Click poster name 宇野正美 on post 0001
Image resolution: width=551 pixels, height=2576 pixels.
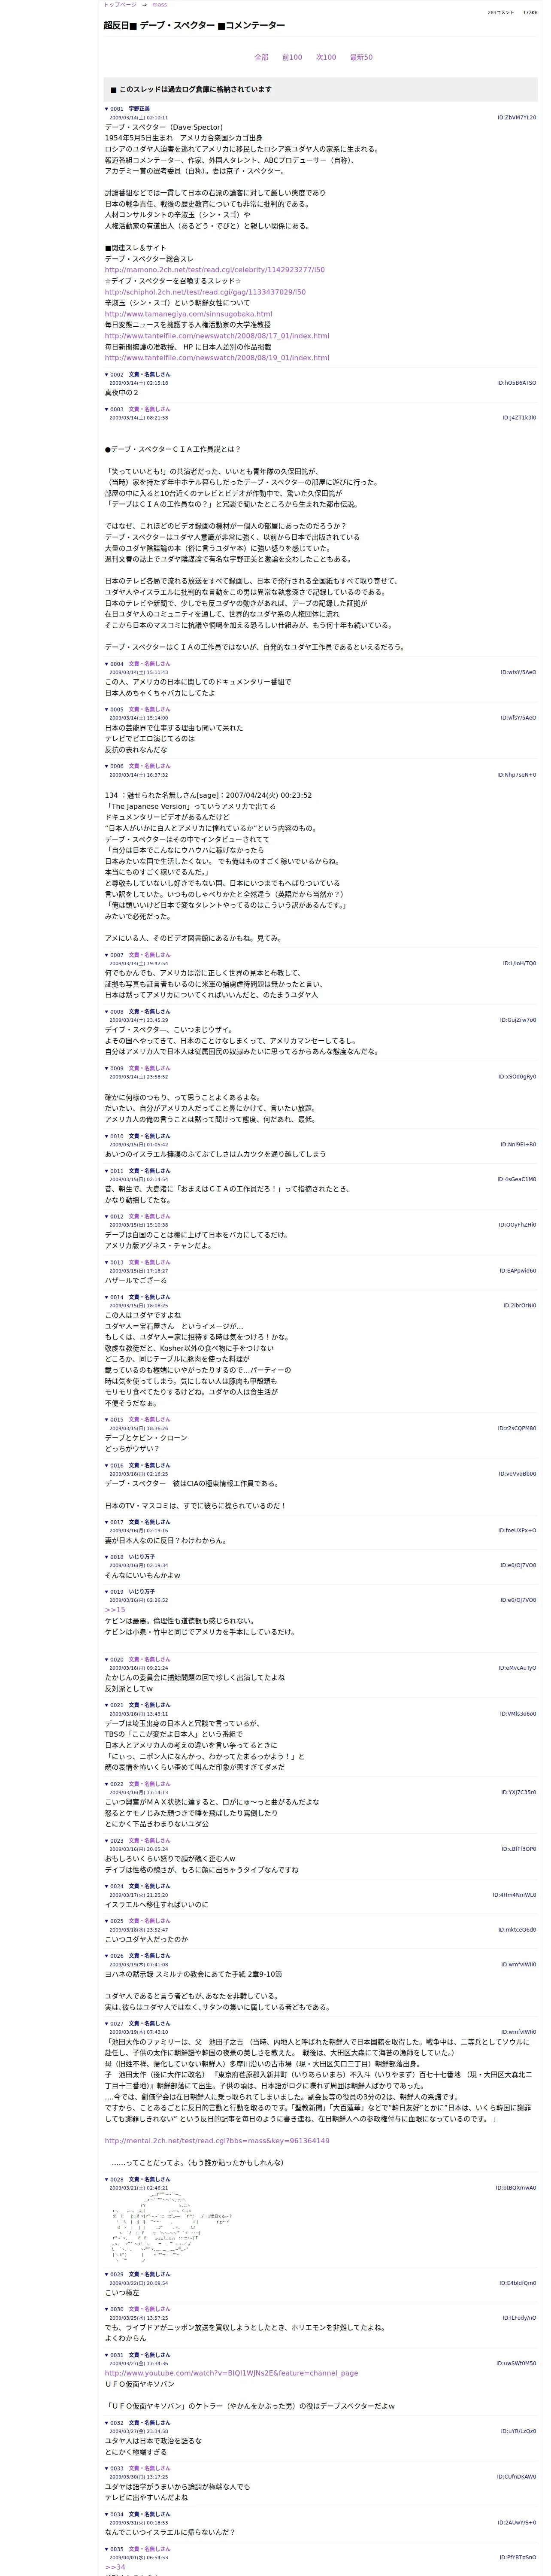click(139, 109)
